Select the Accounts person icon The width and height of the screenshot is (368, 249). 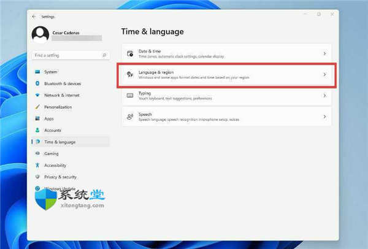tap(37, 130)
